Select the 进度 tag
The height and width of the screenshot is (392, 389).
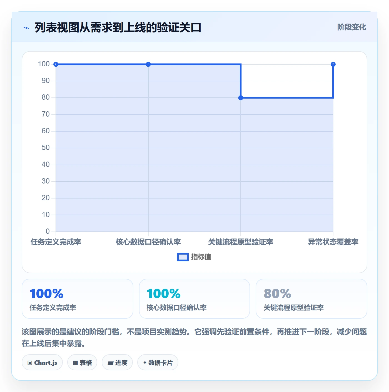click(x=117, y=362)
